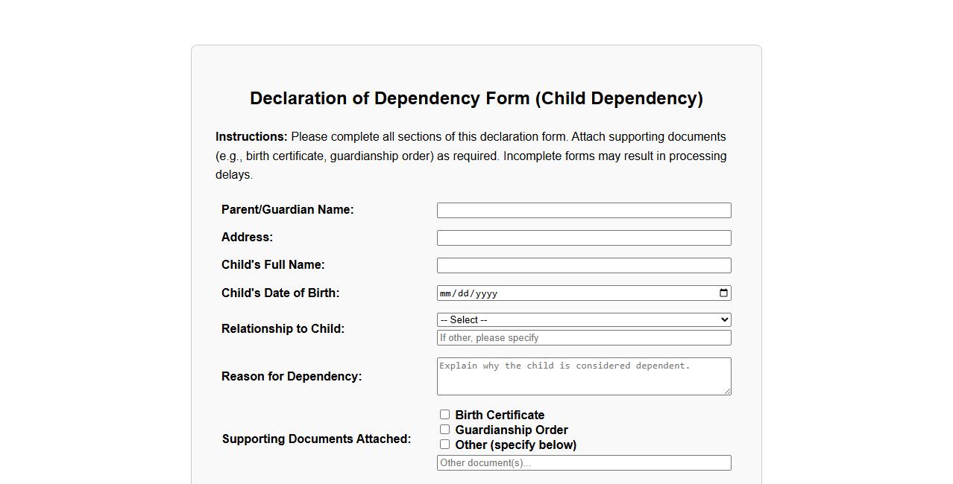Click the dropdown arrow next to '-- Select --'
Screen dimensions: 953x484
click(723, 319)
